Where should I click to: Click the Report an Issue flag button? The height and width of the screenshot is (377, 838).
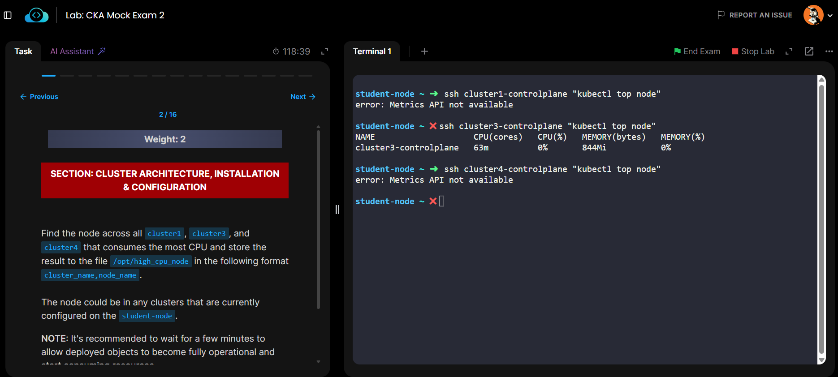click(x=755, y=15)
